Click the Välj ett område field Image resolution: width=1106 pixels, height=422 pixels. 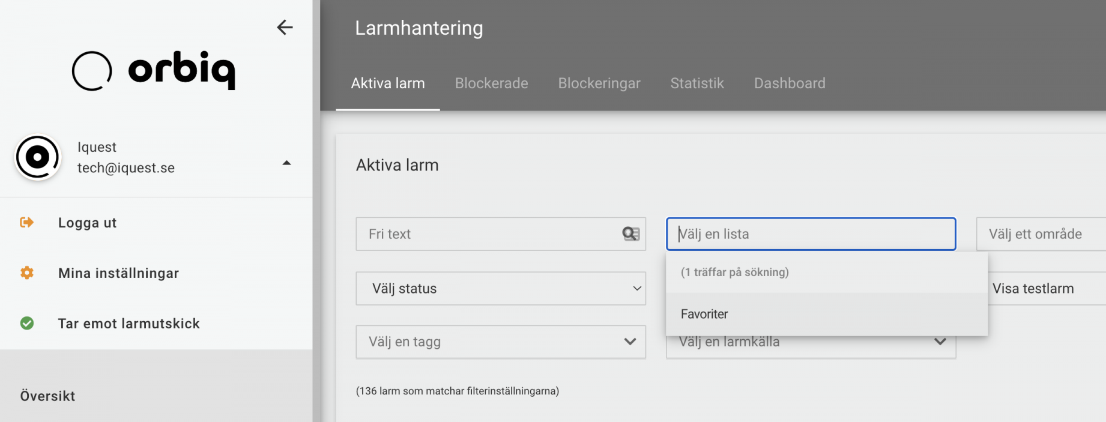pos(1041,234)
